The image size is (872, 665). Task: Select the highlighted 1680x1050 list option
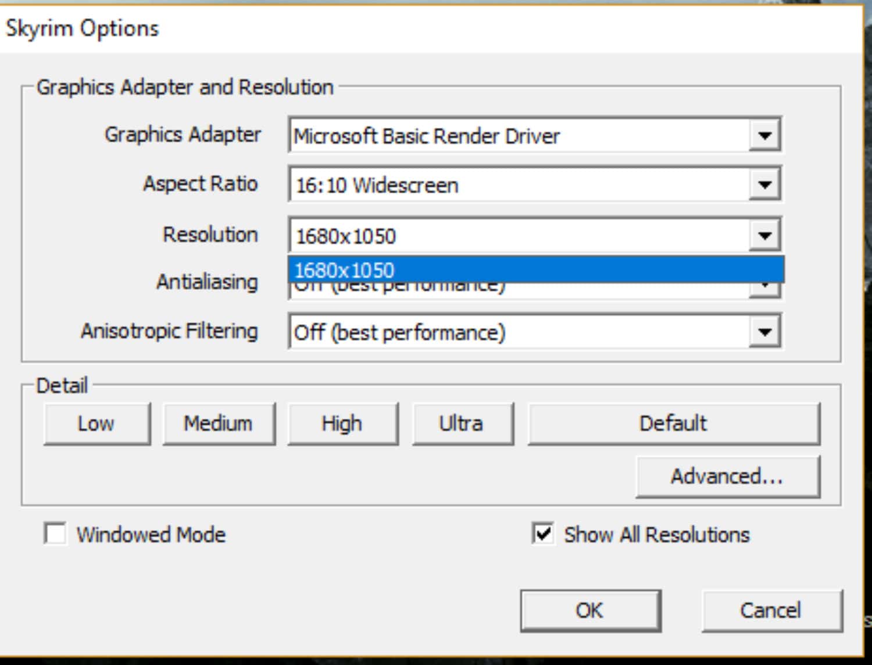536,270
